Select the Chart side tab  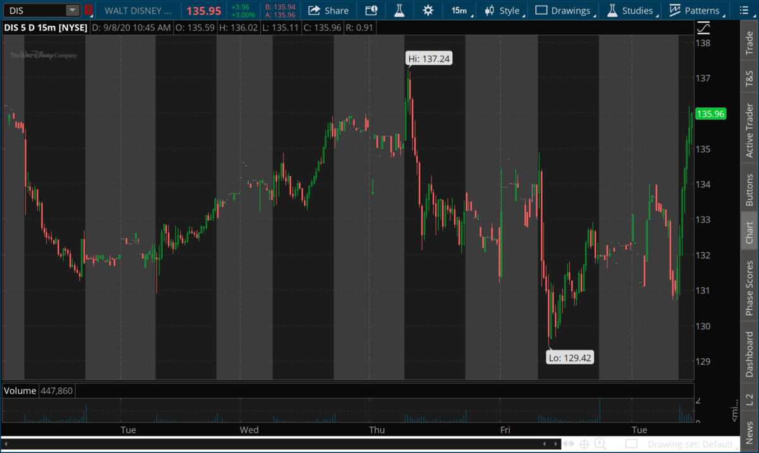pyautogui.click(x=750, y=233)
